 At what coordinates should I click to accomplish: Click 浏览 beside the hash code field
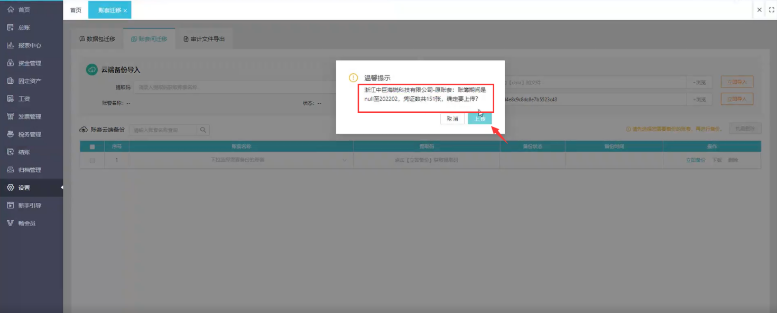point(699,99)
